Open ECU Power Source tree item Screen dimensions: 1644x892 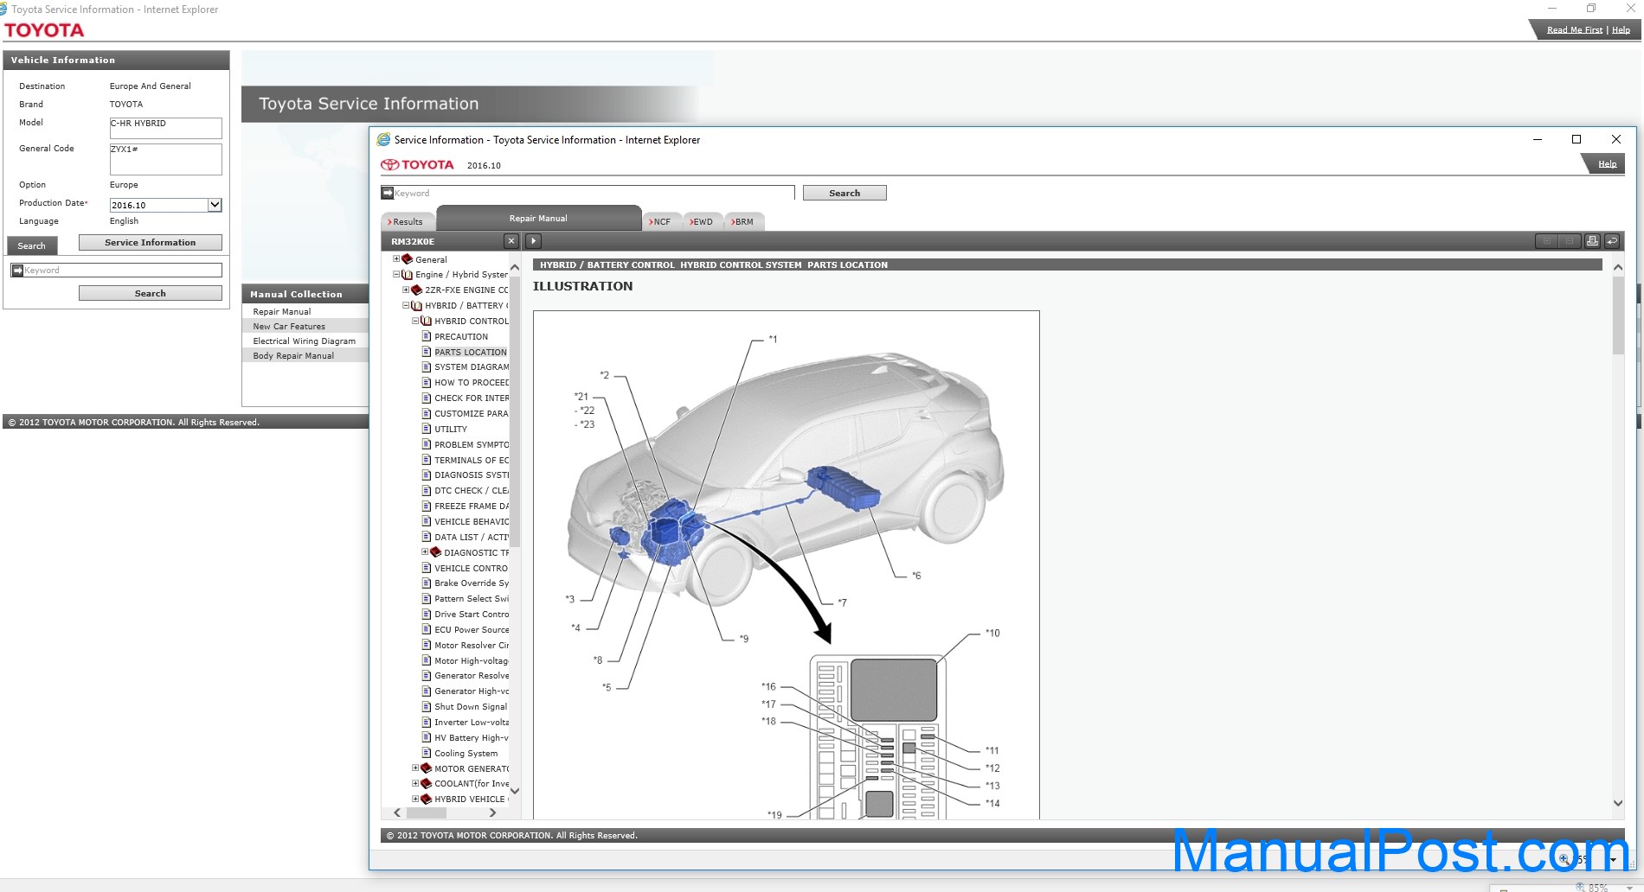tap(472, 630)
